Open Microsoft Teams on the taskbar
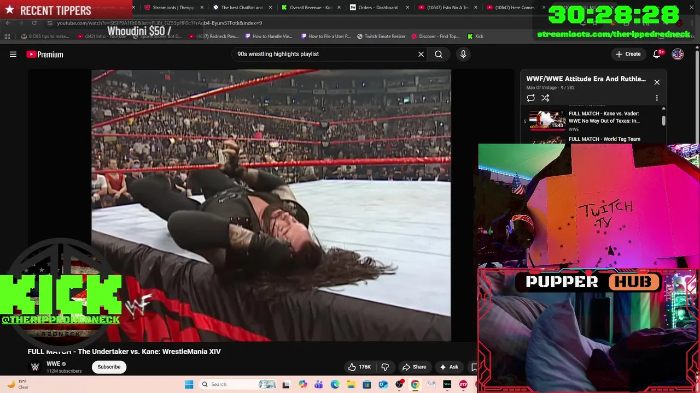The width and height of the screenshot is (700, 393). [x=319, y=384]
